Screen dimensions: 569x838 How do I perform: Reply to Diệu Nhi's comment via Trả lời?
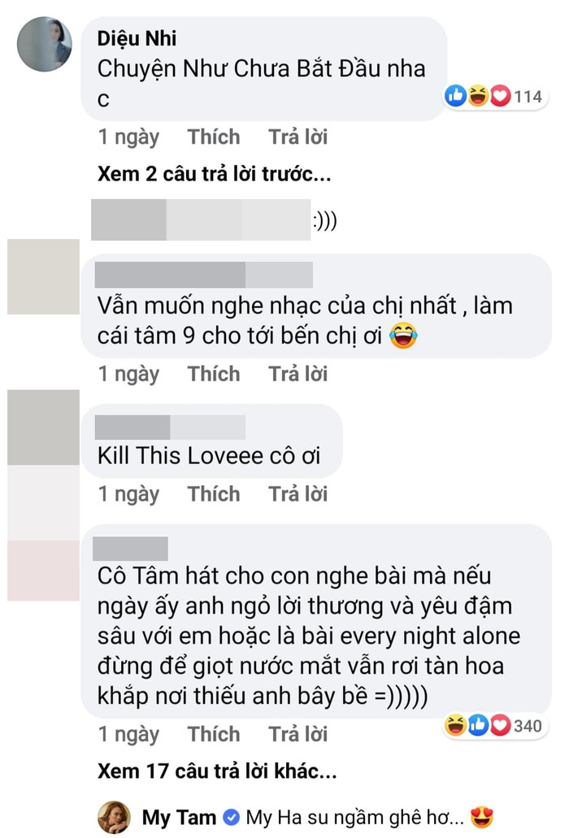[298, 137]
